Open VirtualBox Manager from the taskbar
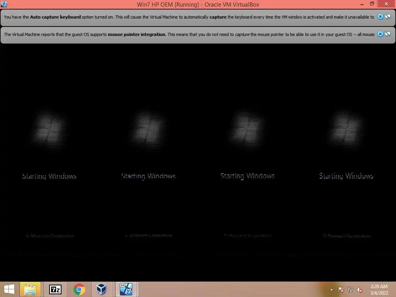 point(101,289)
